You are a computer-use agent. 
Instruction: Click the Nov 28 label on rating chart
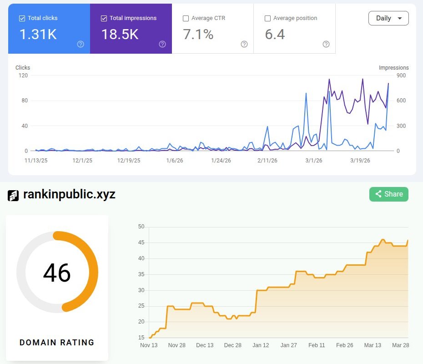[176, 345]
